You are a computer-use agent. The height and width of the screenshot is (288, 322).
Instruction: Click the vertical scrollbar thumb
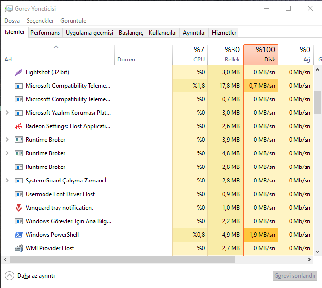pos(318,102)
